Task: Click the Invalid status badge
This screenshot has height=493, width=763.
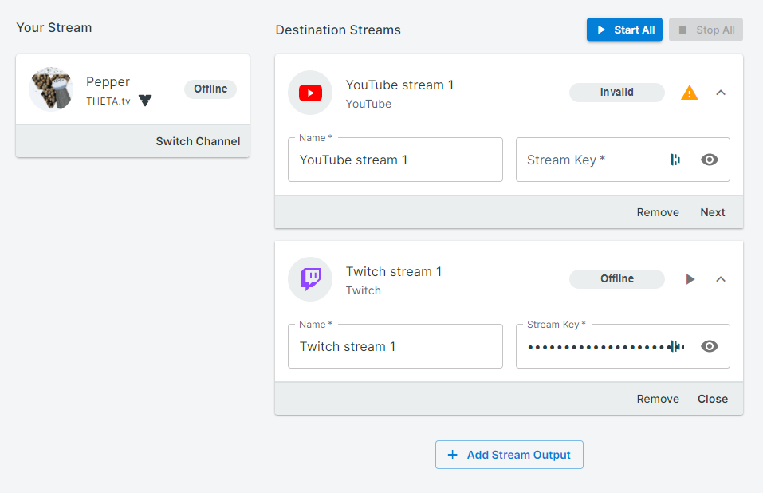Action: (616, 93)
